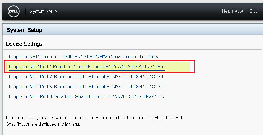The height and width of the screenshot is (135, 263).
Task: Click separator between About and Exit
Action: click(x=248, y=11)
